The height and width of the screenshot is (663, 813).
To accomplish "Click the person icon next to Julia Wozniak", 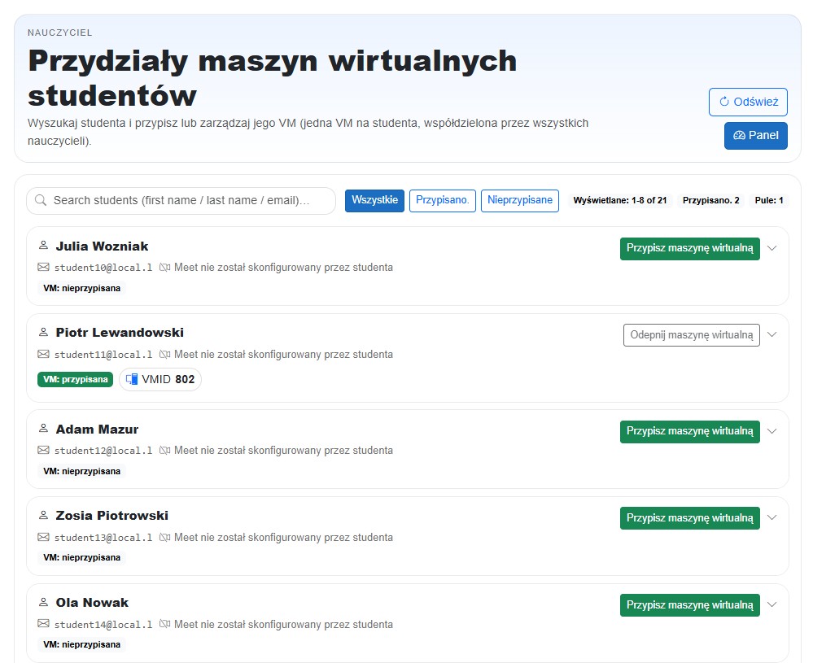I will 43,246.
